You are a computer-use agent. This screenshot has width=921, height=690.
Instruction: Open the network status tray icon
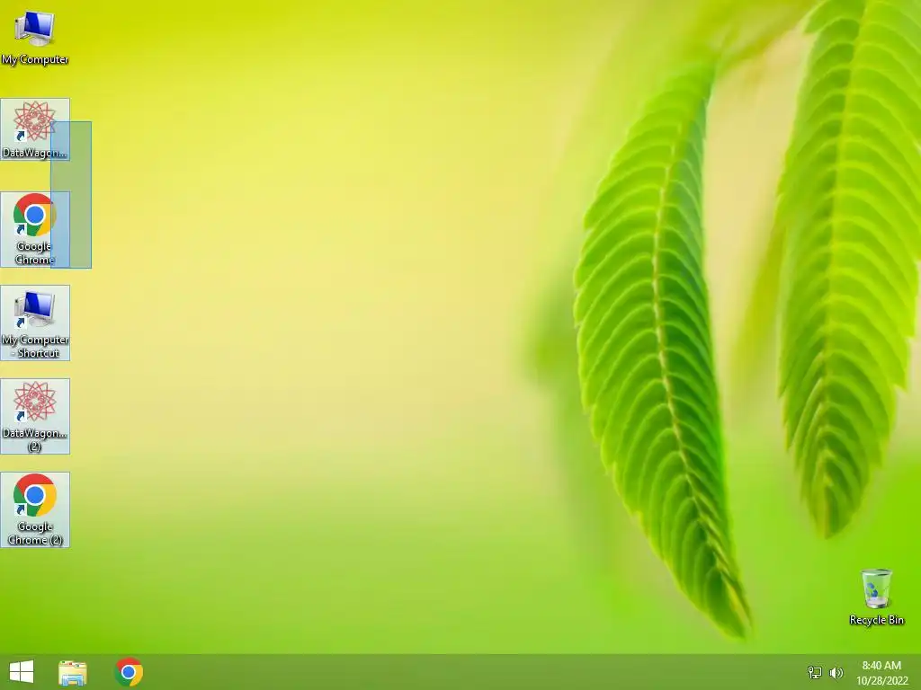(815, 672)
